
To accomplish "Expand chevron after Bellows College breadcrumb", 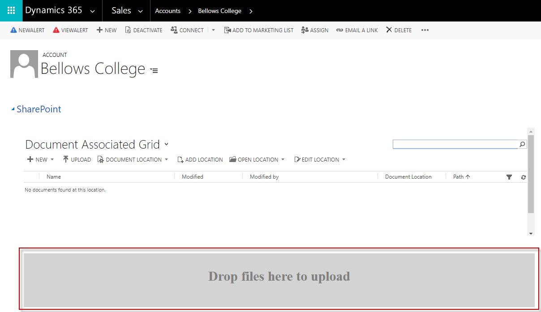I will pyautogui.click(x=251, y=11).
